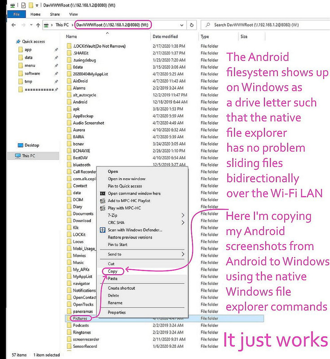Sort by the Name column header

(x=71, y=36)
